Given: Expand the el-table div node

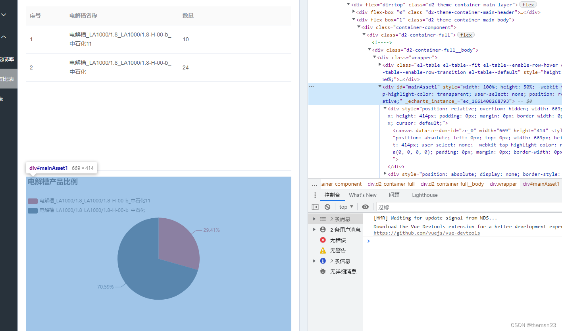Looking at the screenshot, I should coord(380,65).
